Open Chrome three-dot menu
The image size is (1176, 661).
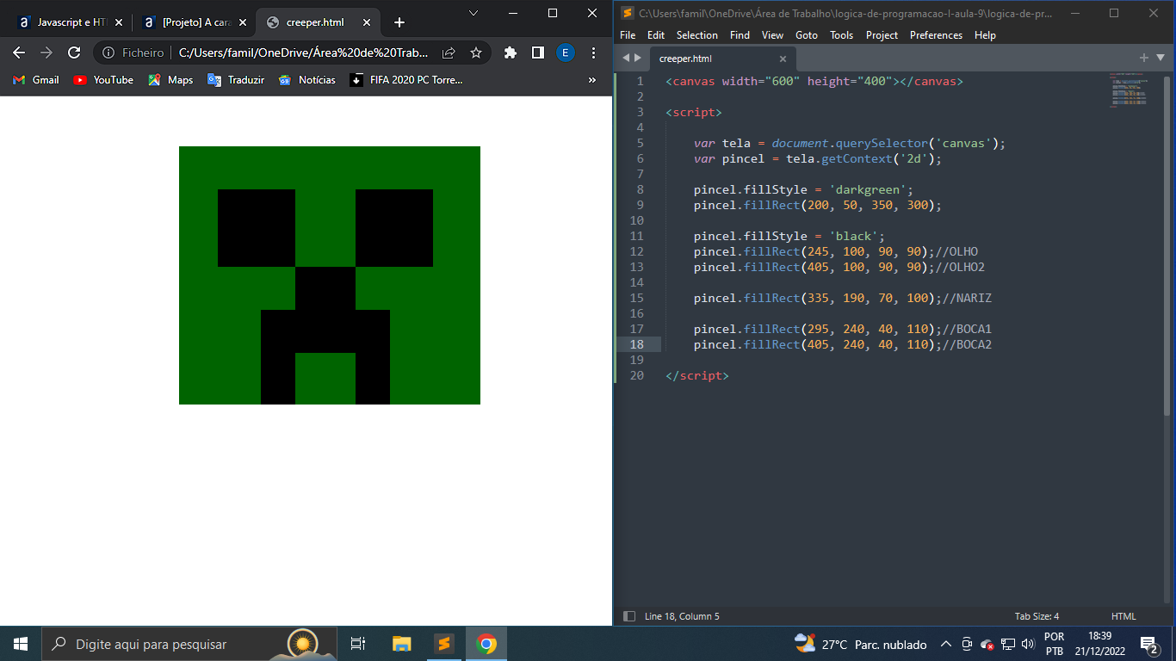pos(594,53)
